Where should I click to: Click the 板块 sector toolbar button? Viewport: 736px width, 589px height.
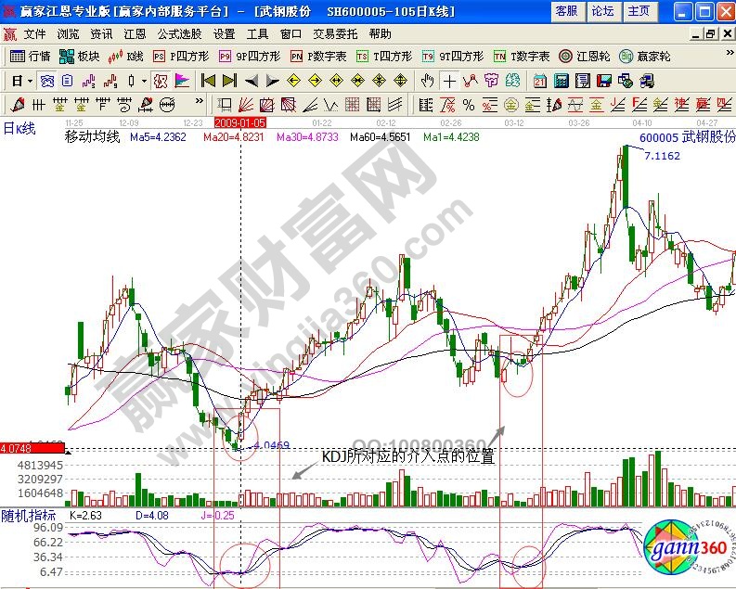tap(79, 56)
